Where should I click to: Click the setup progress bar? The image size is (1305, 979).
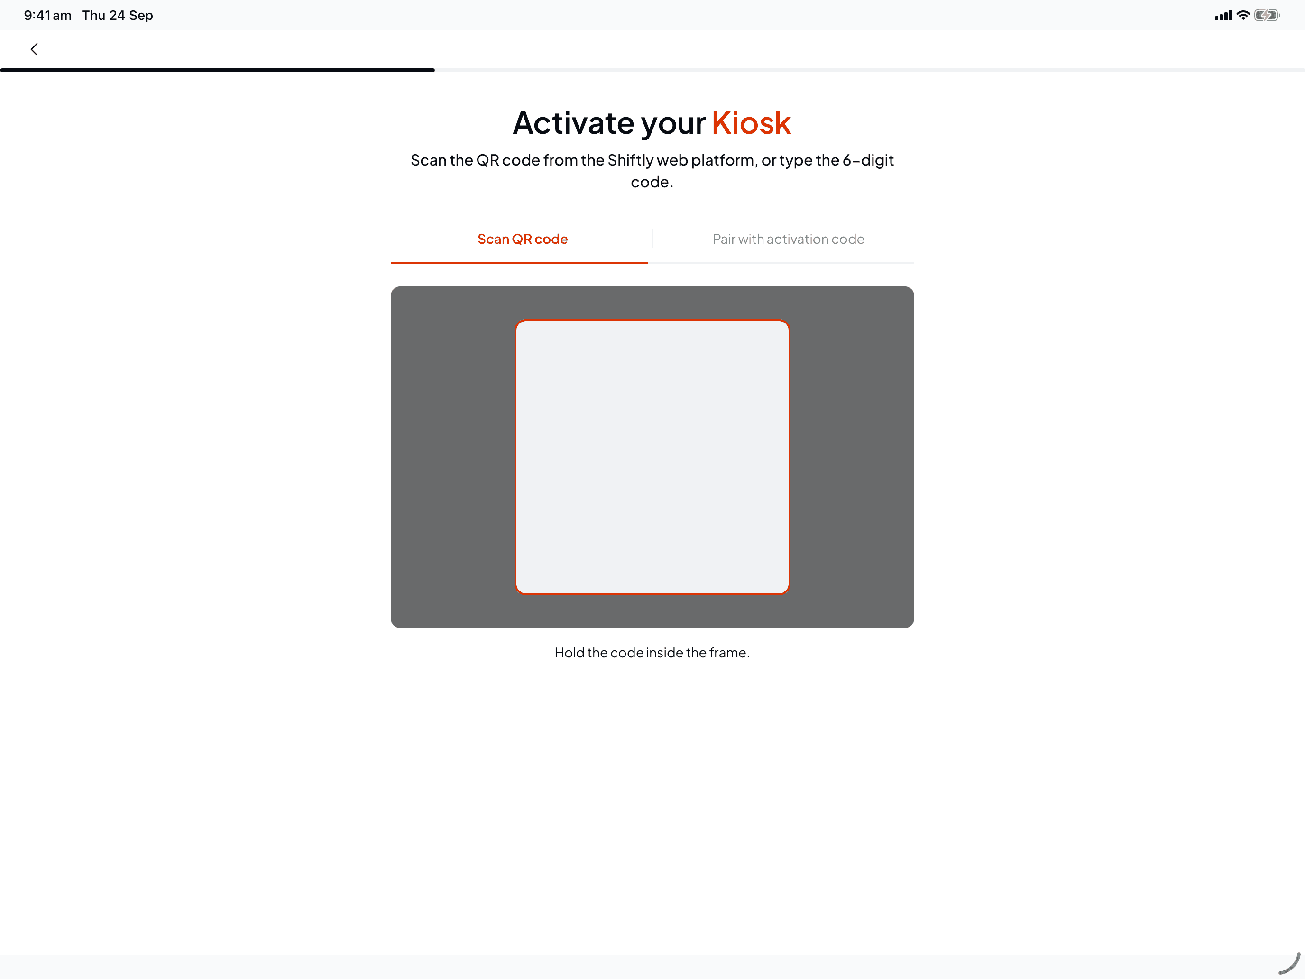(x=652, y=70)
